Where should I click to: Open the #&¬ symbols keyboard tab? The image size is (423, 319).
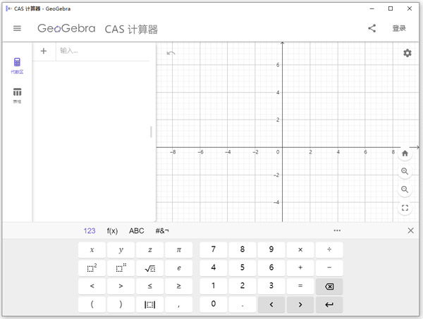(162, 231)
